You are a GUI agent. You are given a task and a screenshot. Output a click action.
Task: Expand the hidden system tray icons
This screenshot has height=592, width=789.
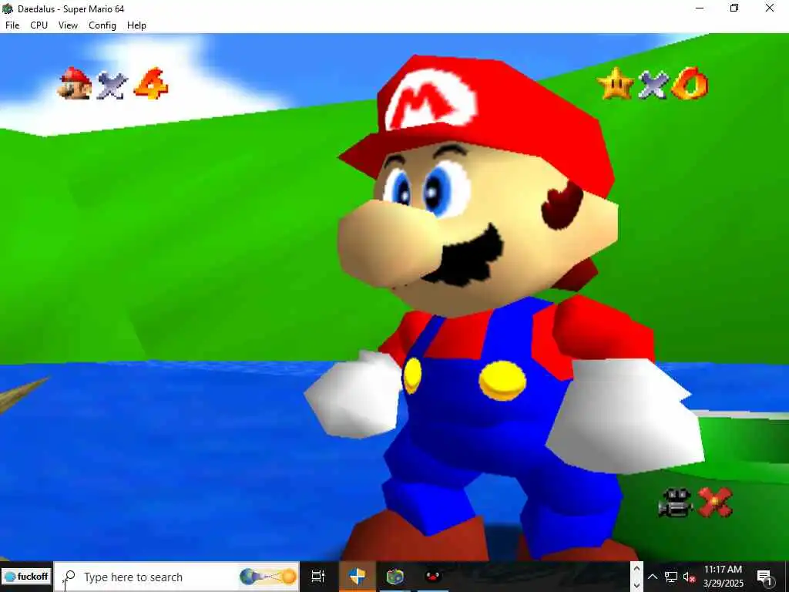(652, 577)
